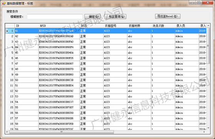Click RFID cell ending in B8C3D
This screenshot has width=215, height=139.
click(59, 80)
